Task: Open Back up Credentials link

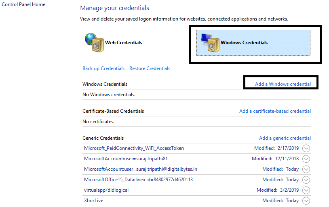Action: pos(103,68)
